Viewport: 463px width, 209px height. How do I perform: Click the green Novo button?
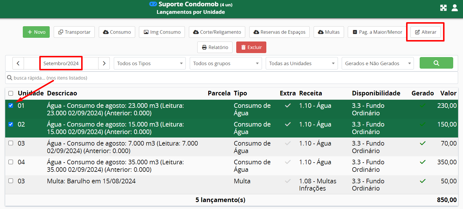tap(36, 32)
